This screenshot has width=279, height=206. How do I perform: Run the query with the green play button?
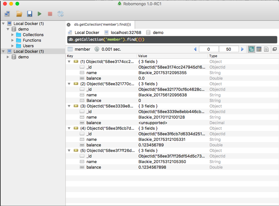click(40, 14)
